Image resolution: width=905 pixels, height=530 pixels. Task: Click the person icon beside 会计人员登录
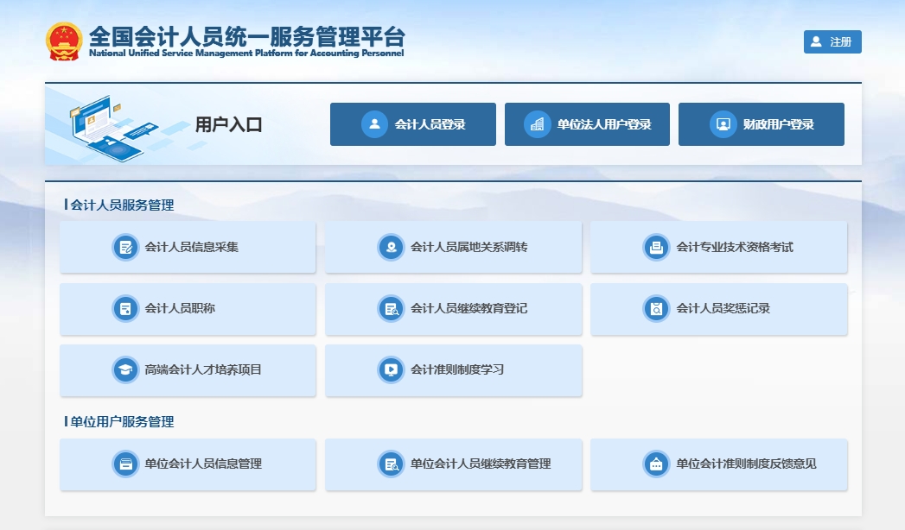(x=374, y=124)
